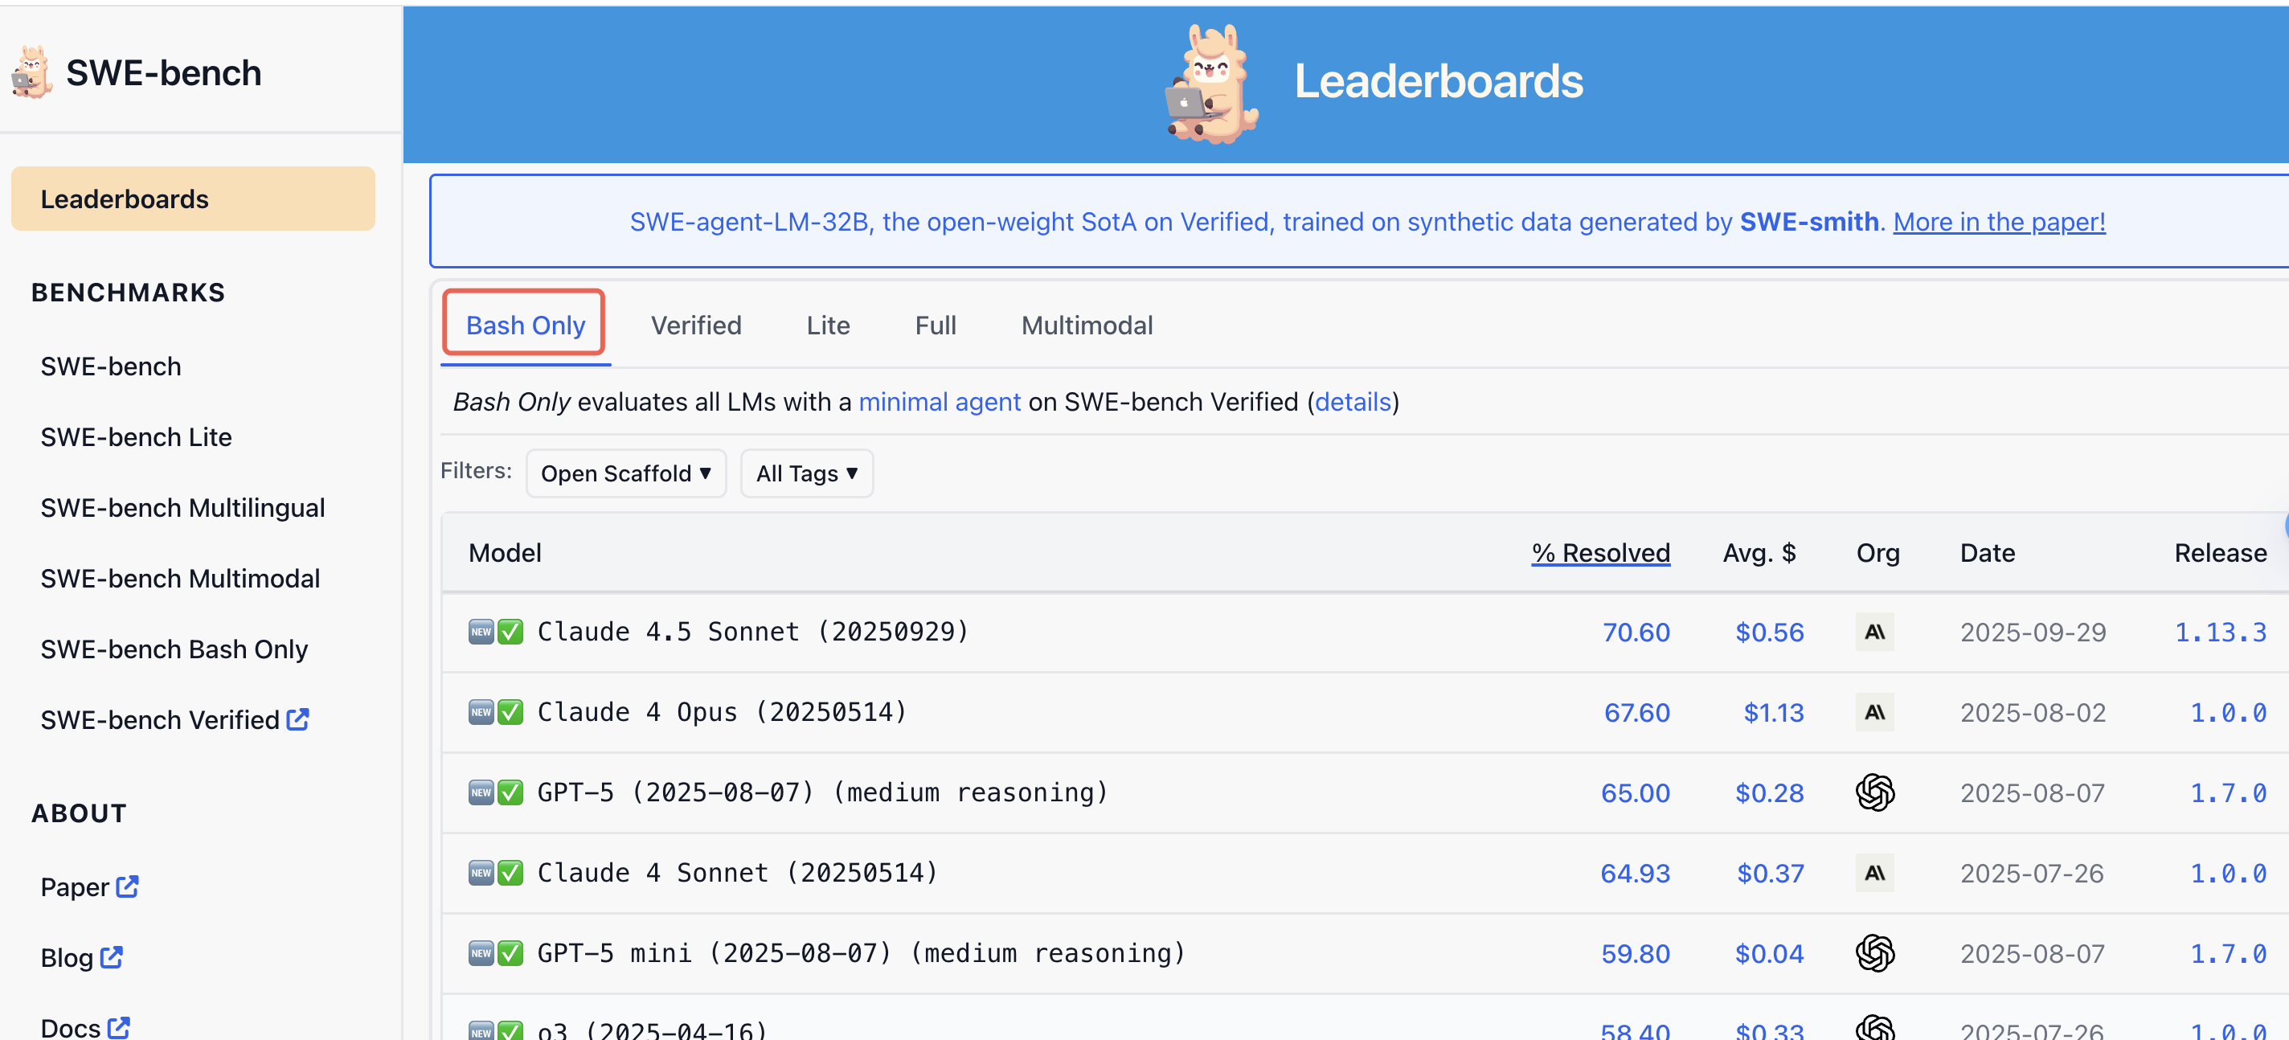
Task: Click release version 1.13.3 link
Action: pos(2220,632)
